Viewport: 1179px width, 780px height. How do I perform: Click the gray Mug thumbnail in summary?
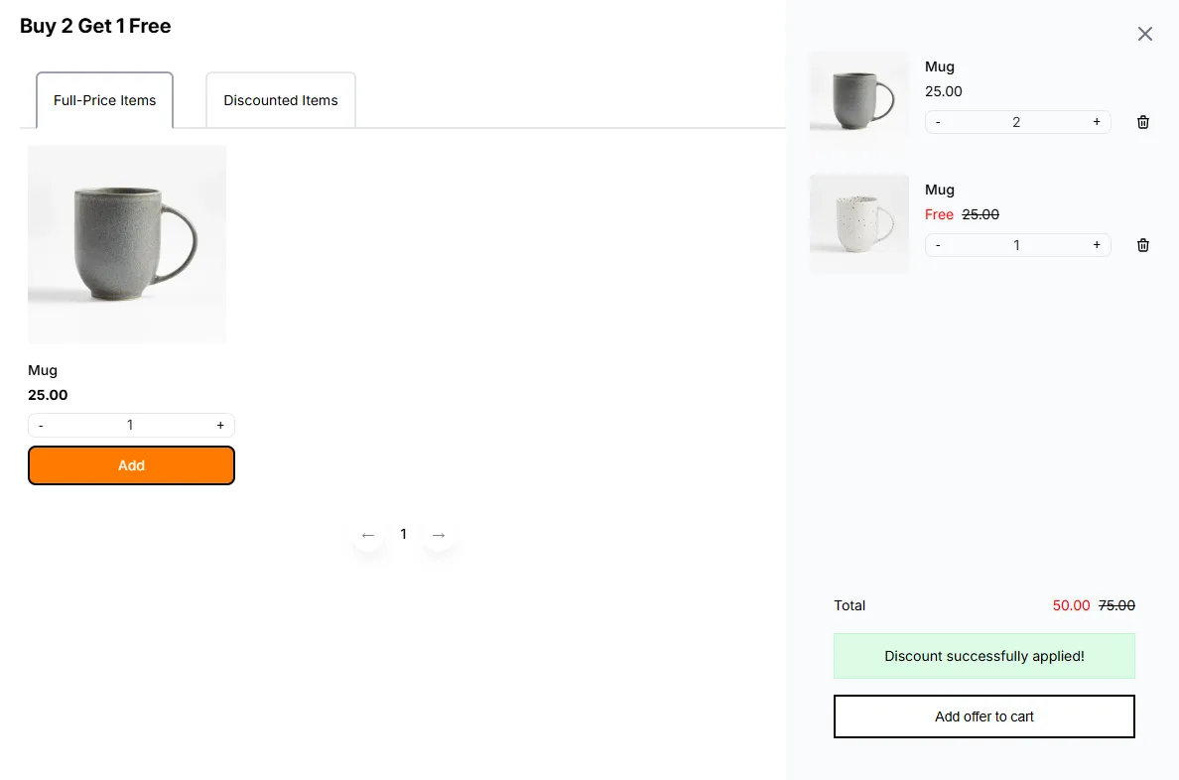(859, 101)
